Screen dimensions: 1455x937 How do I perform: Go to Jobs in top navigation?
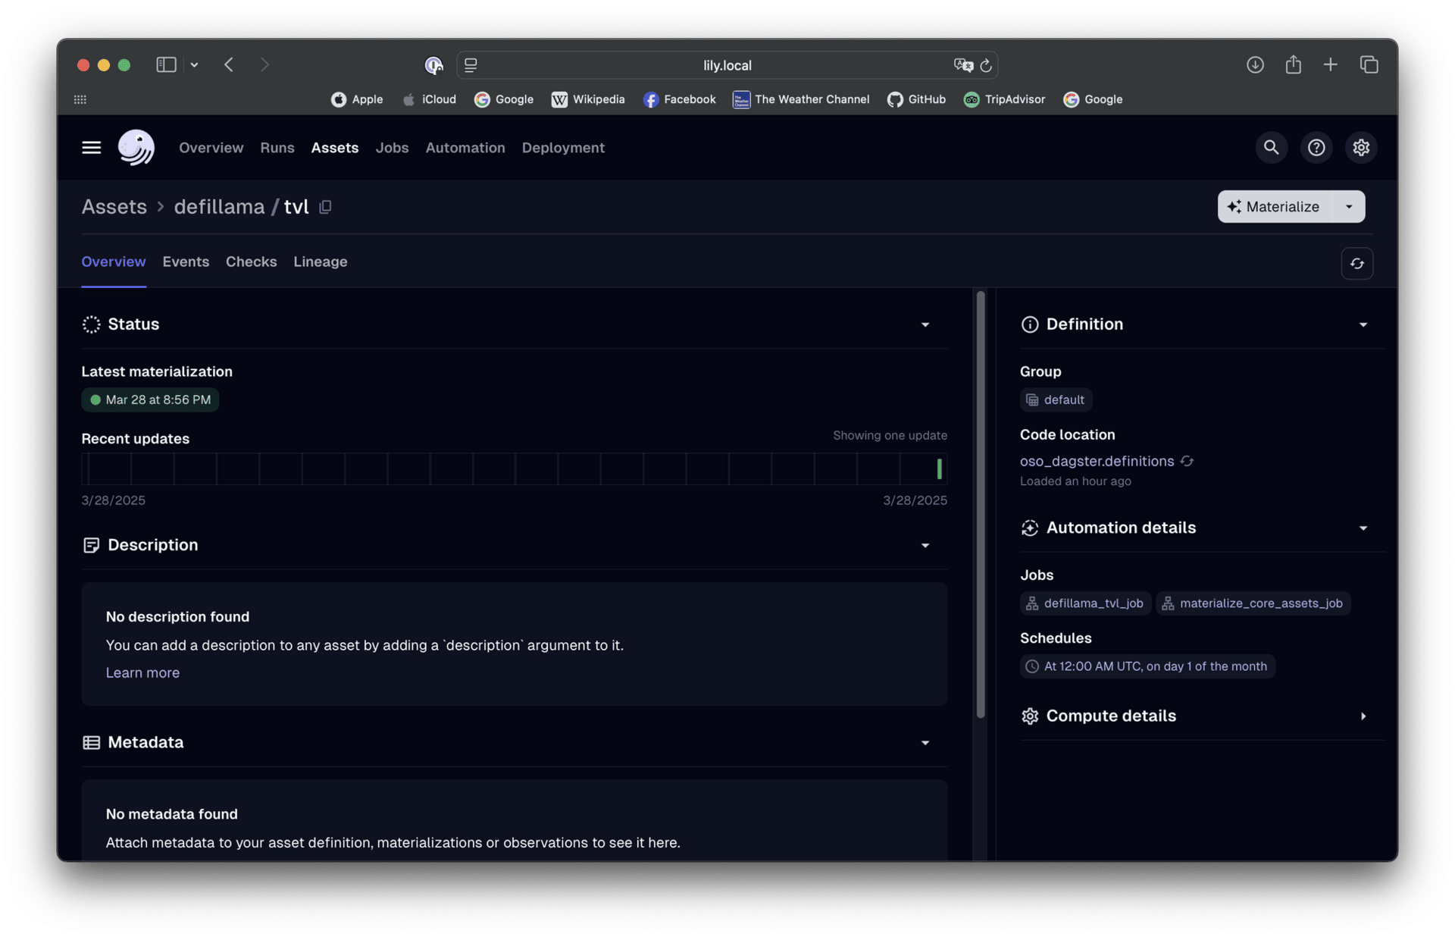point(392,148)
